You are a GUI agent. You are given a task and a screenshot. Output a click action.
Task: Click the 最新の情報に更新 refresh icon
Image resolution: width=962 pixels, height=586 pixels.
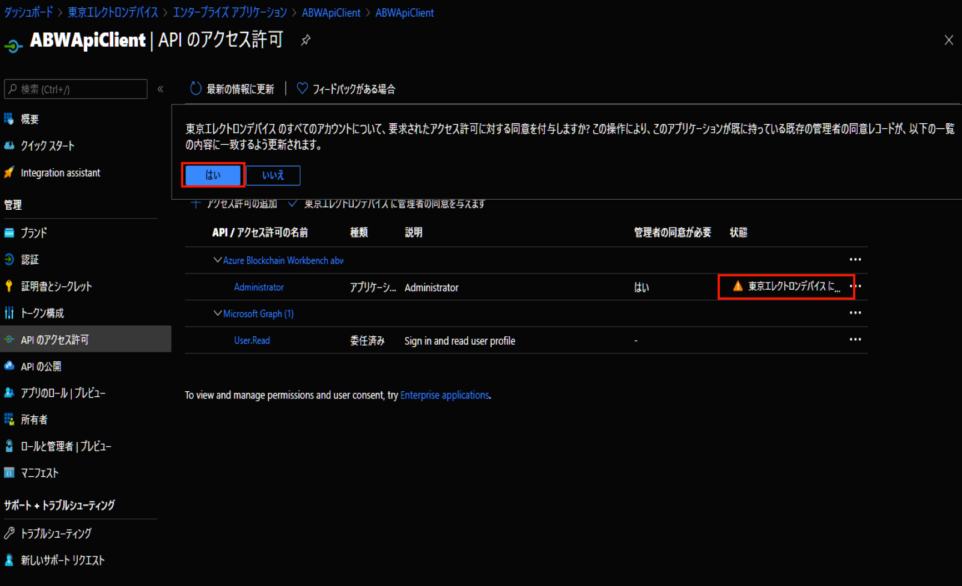(196, 89)
